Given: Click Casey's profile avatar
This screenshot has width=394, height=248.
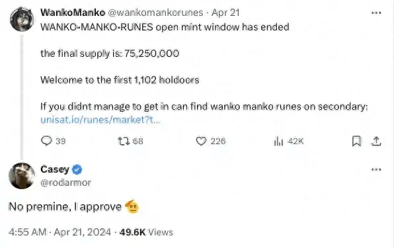Looking at the screenshot, I should point(22,176).
